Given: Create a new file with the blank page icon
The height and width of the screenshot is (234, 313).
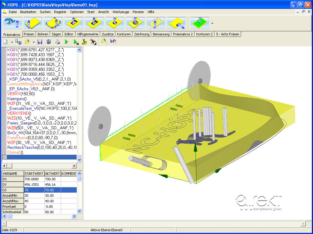Looking at the screenshot, I should coord(6,42).
